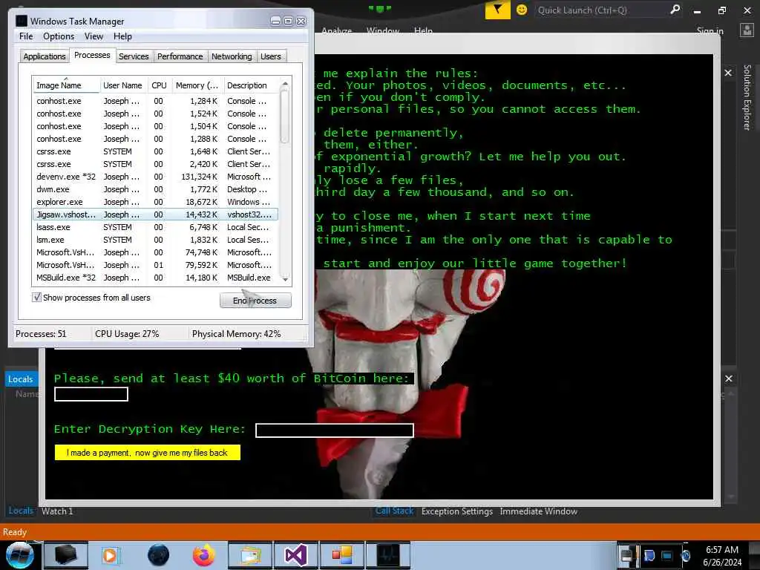Click the dark globe taskbar icon
This screenshot has width=760, height=570.
[x=159, y=555]
